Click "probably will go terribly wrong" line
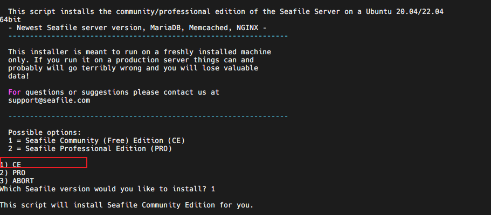Screen dimensions: 491x215 point(133,68)
